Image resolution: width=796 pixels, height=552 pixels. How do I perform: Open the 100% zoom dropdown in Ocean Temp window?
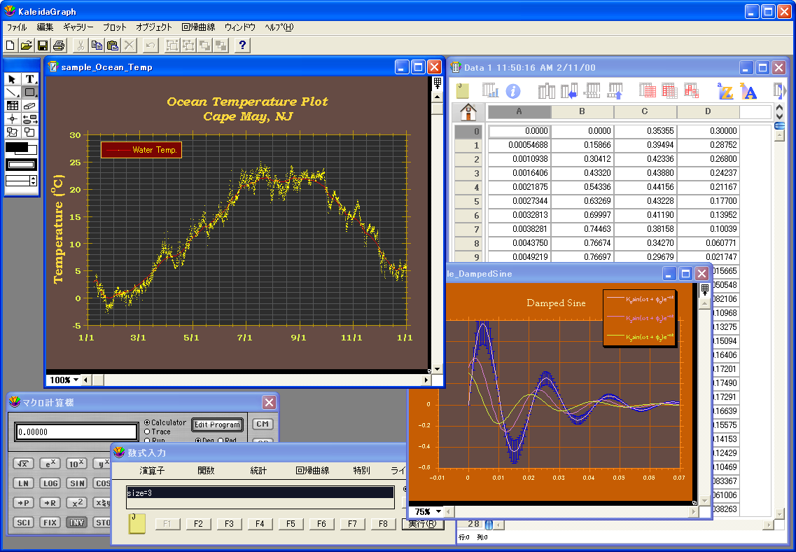click(x=64, y=380)
